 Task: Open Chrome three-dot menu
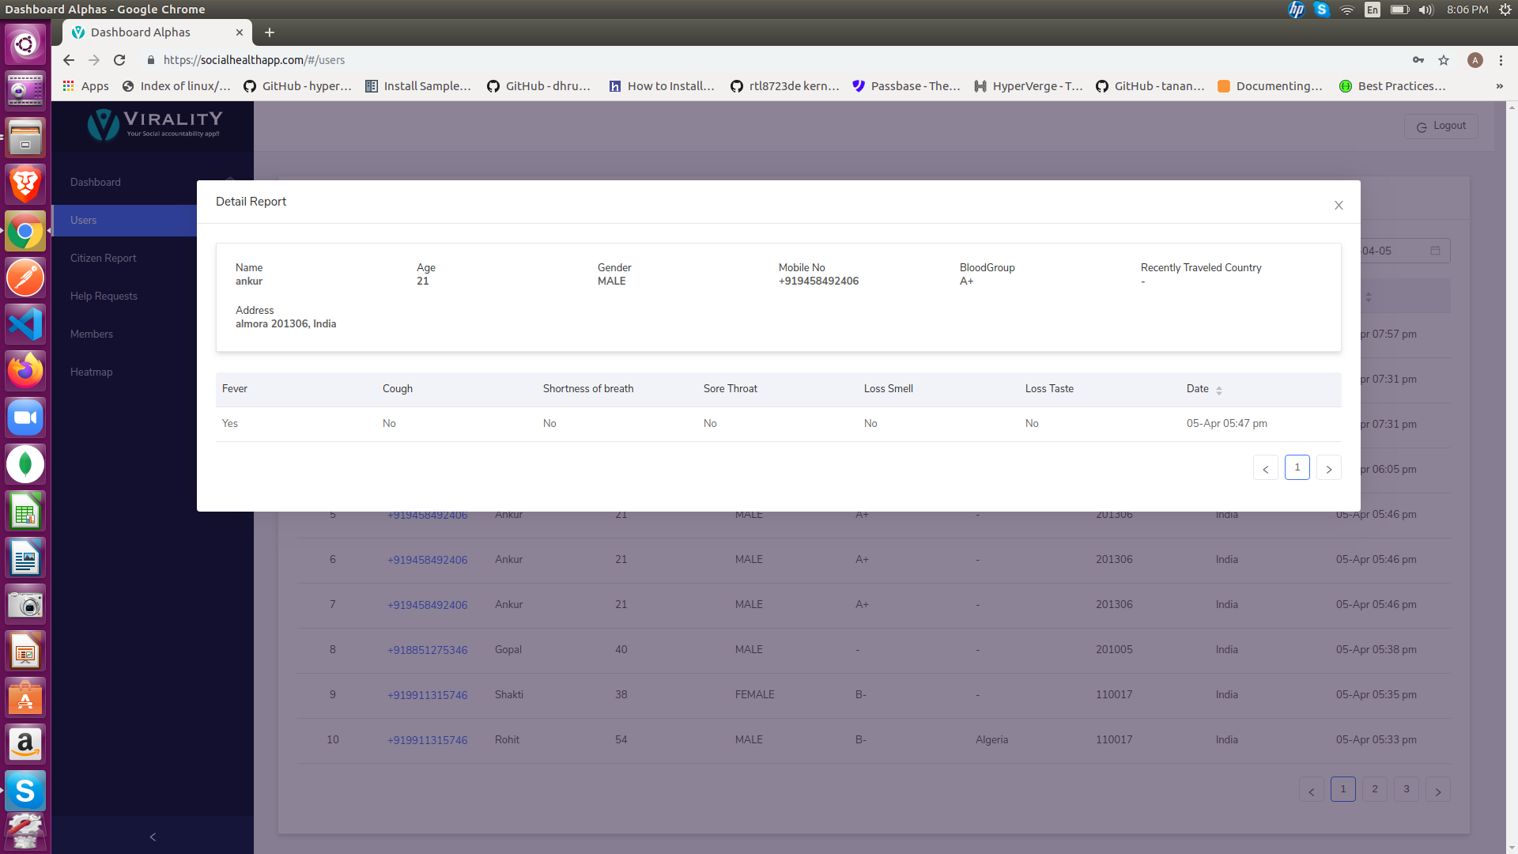click(1501, 60)
